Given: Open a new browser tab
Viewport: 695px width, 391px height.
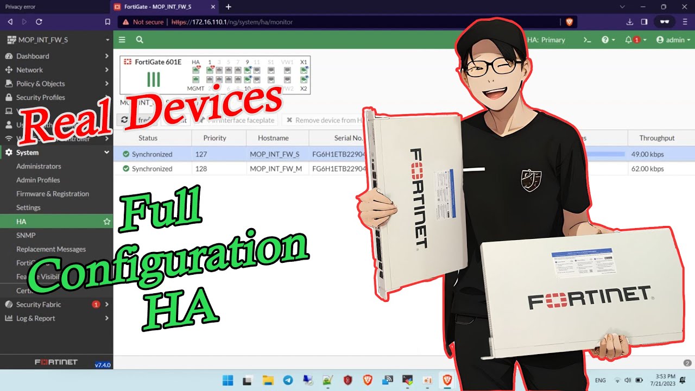Looking at the screenshot, I should [x=229, y=7].
